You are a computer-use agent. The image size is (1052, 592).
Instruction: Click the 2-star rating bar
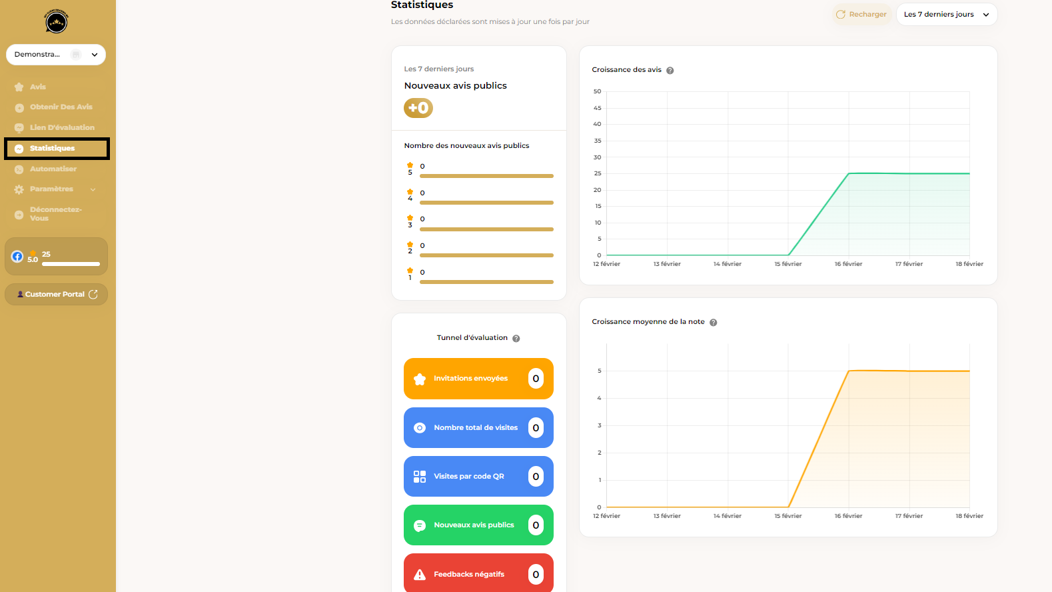pos(486,255)
